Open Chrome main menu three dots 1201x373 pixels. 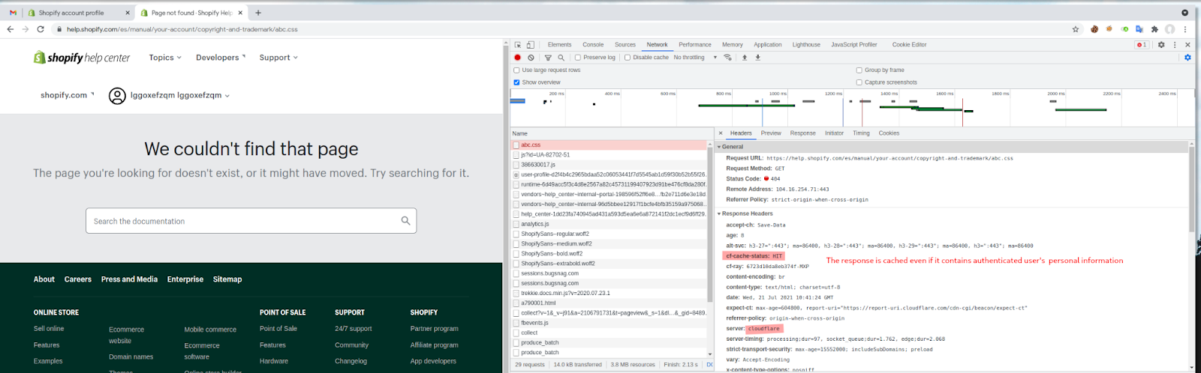(x=1185, y=29)
